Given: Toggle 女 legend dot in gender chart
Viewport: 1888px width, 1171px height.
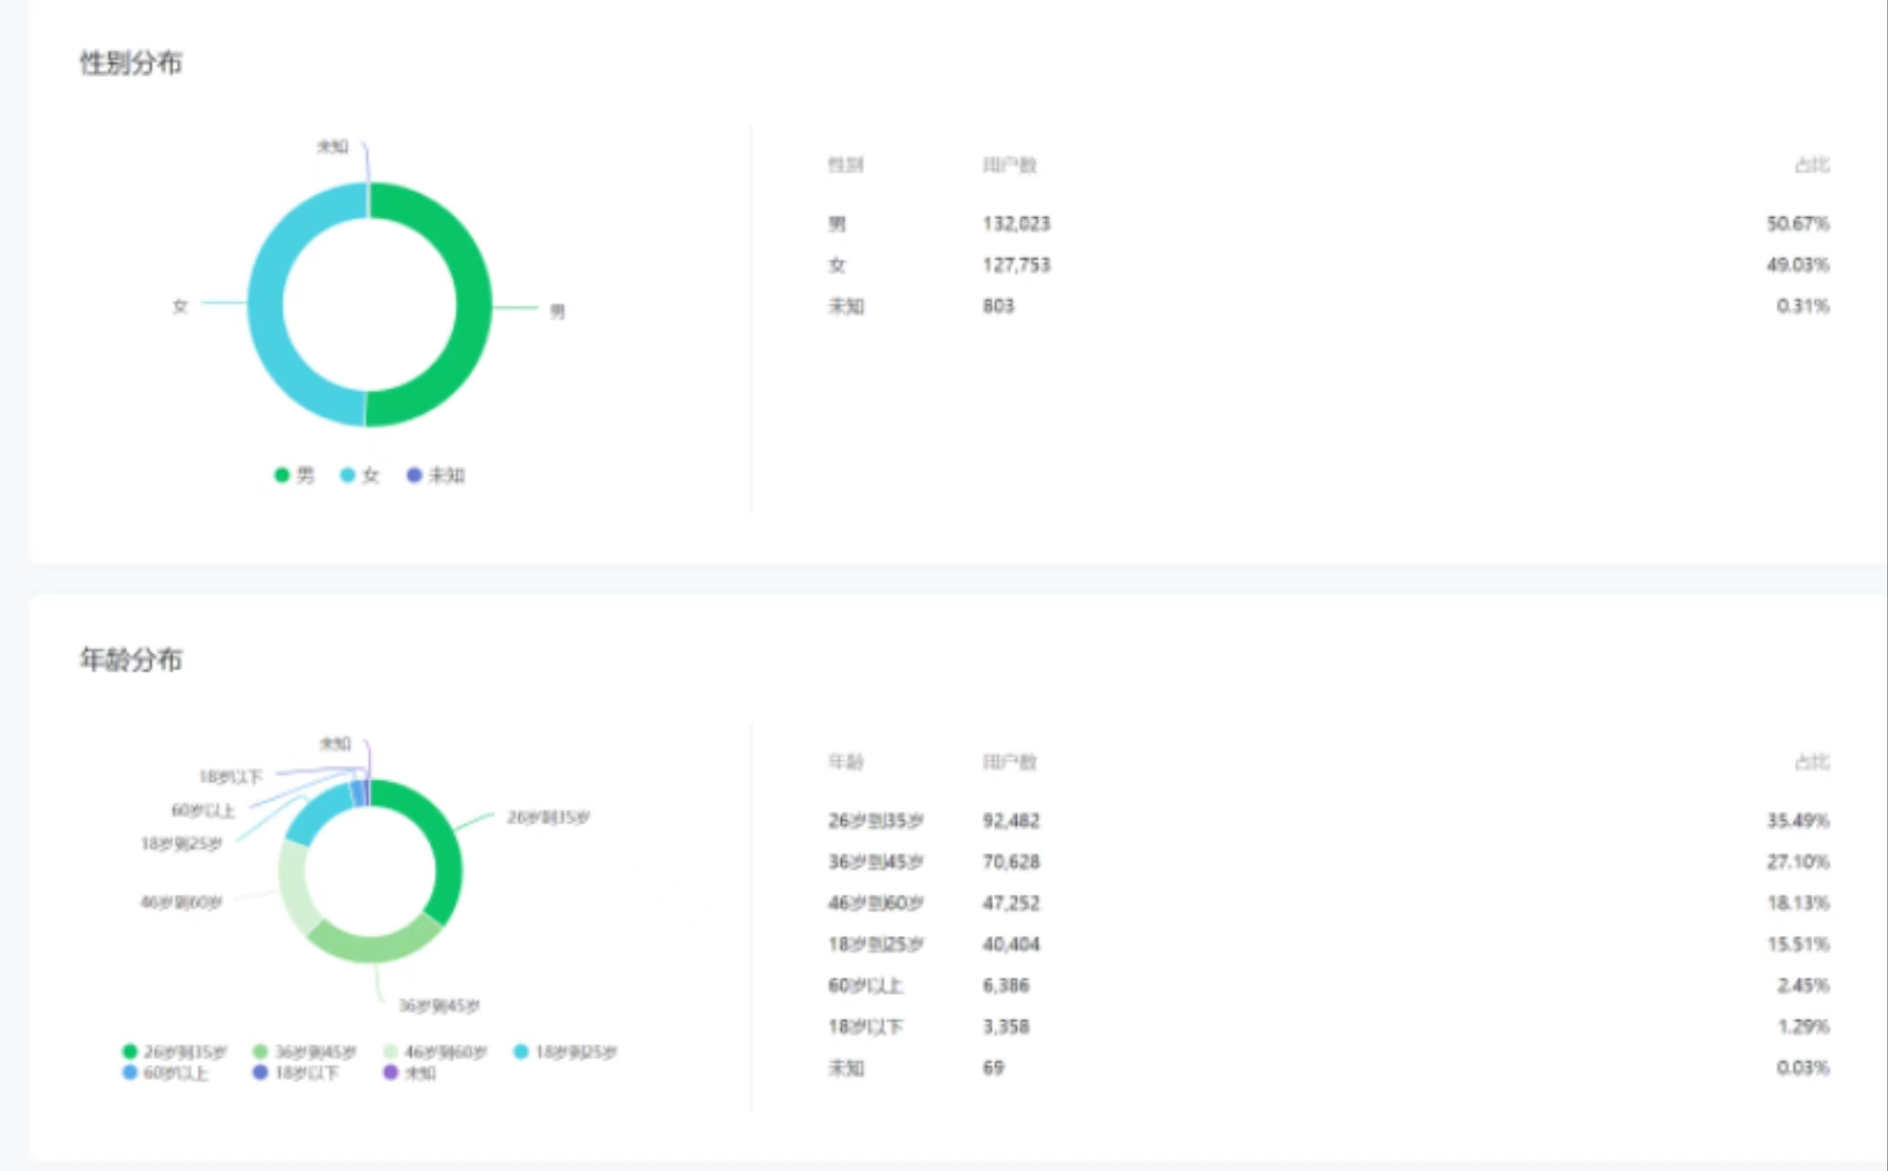Looking at the screenshot, I should 348,474.
